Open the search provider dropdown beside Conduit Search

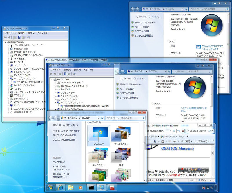tap(213, 131)
